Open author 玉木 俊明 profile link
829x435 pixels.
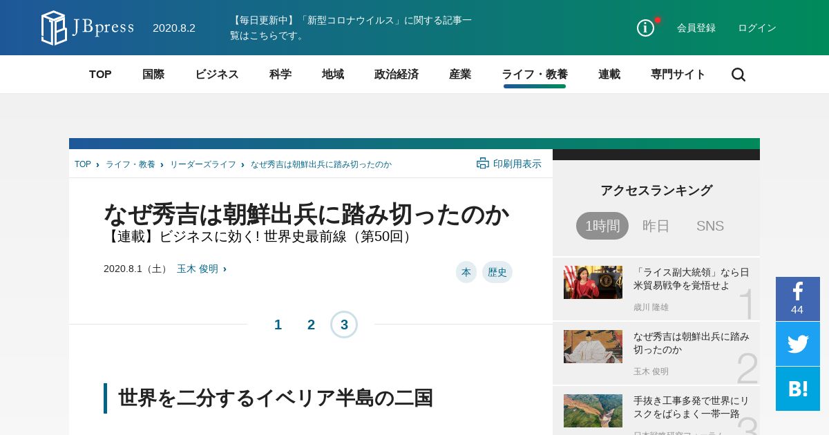198,269
